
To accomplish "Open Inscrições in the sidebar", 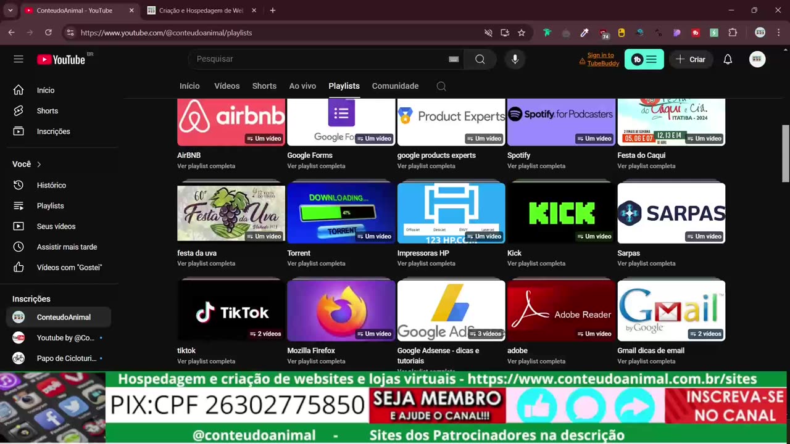I will (x=59, y=131).
